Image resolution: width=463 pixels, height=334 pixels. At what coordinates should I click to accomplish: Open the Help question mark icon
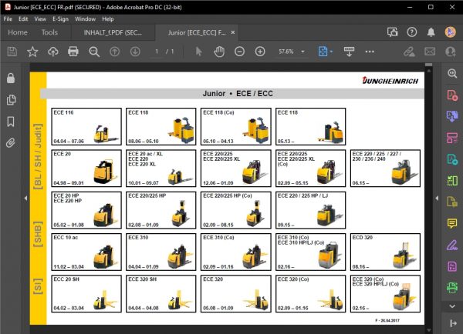[x=411, y=32]
